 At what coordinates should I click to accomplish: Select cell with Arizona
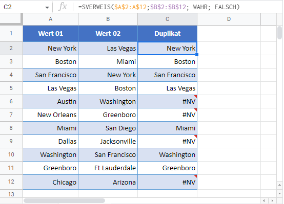point(108,182)
